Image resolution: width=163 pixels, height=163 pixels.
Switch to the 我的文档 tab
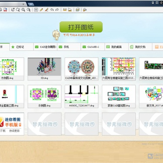point(140,47)
